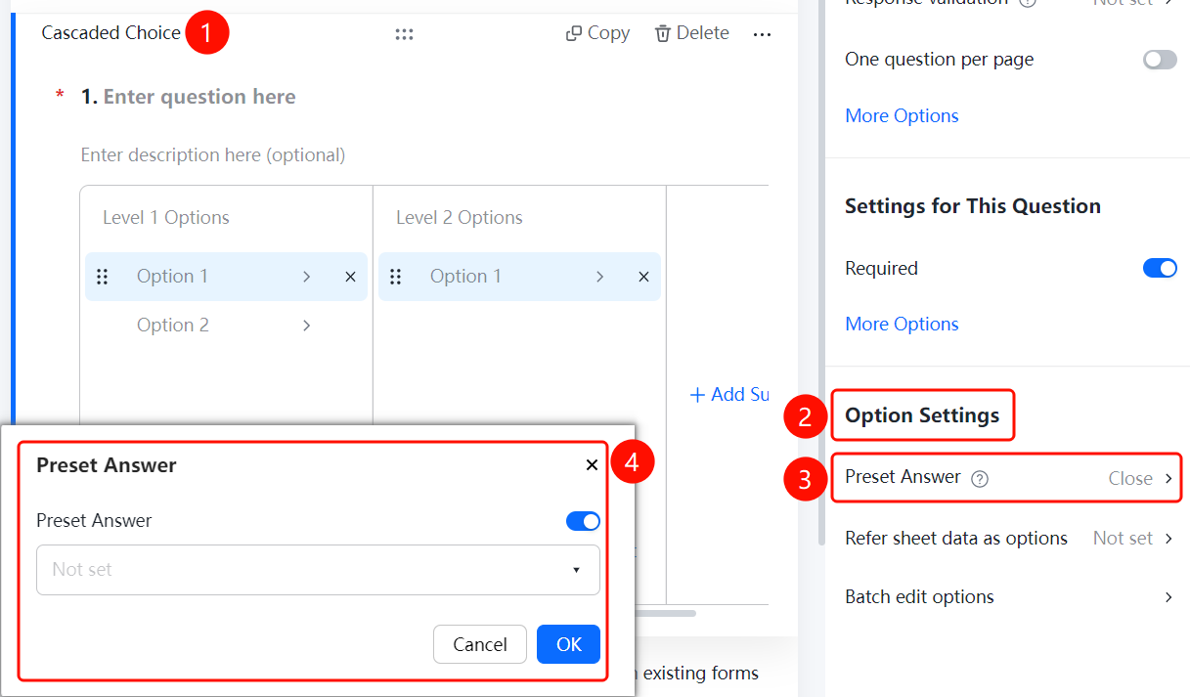Click drag handle of Level 1 Option 1
This screenshot has height=697, width=1190.
tap(103, 277)
